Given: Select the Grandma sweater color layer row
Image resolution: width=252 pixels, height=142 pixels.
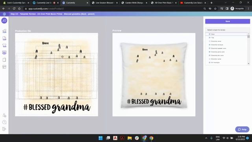Looking at the screenshot, I should click(227, 48).
